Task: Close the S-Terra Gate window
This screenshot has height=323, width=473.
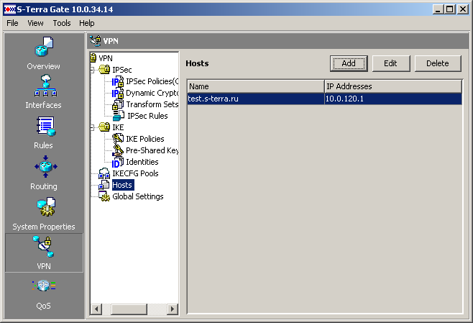Action: tap(462, 9)
